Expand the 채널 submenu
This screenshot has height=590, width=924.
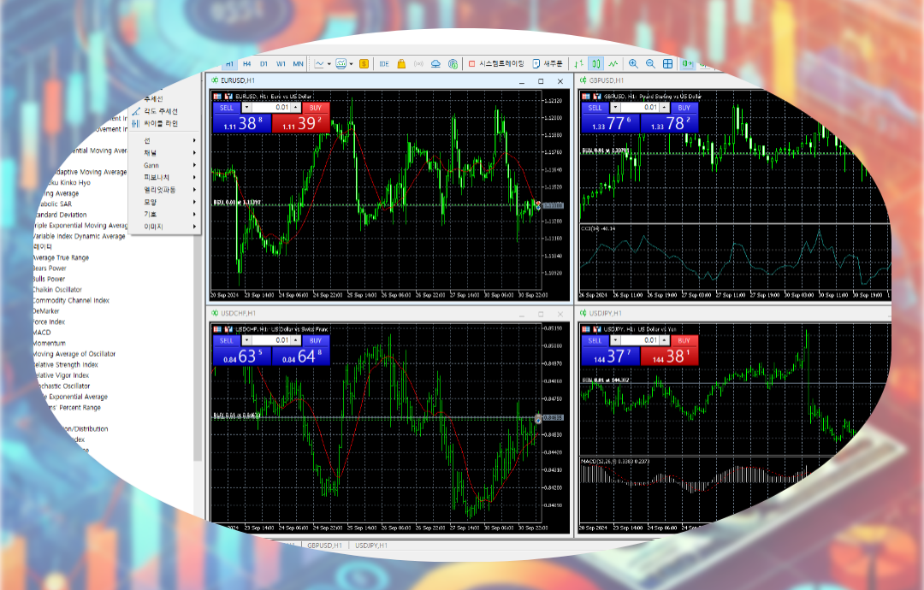(x=166, y=153)
